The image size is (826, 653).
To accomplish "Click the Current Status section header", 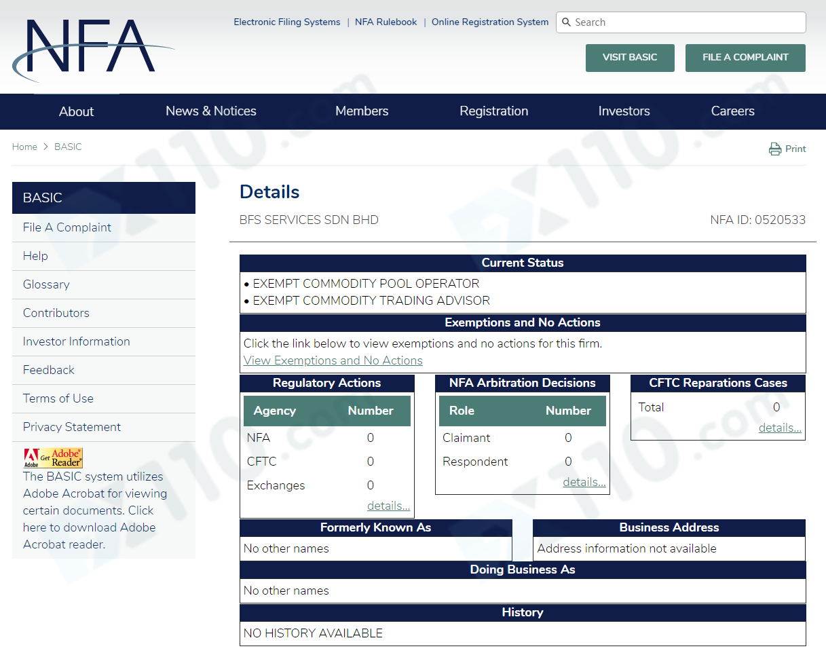I will 523,263.
